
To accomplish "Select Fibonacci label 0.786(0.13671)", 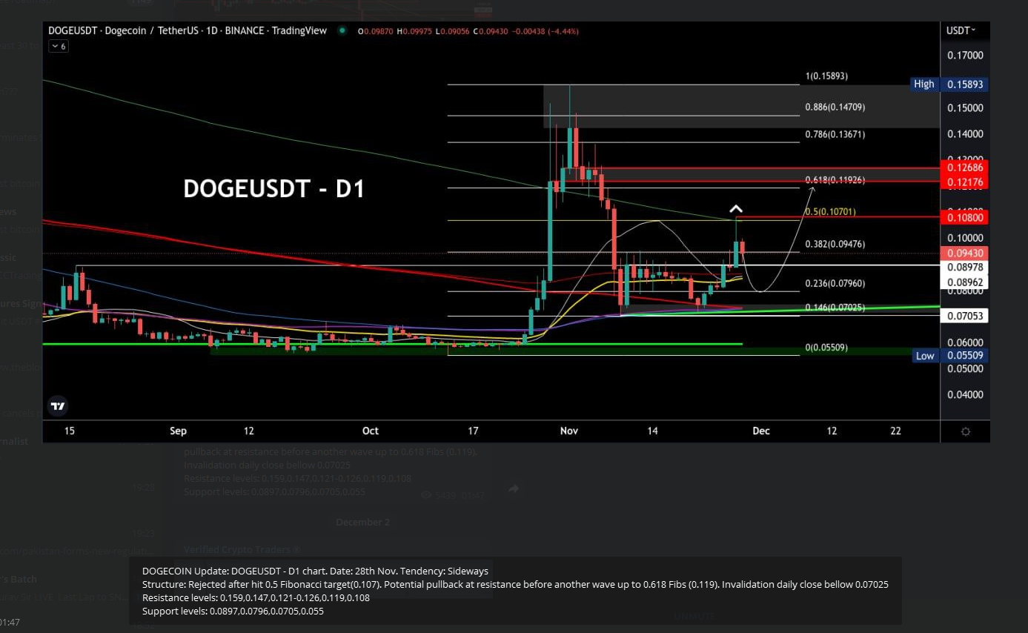I will click(835, 135).
